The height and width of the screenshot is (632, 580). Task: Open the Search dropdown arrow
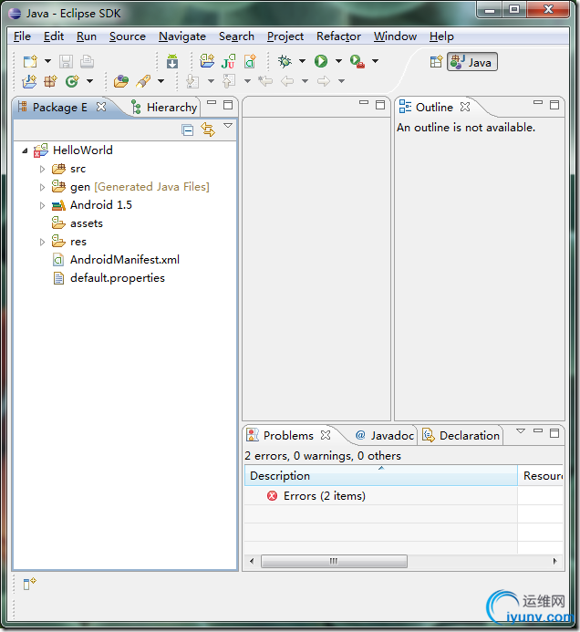coord(161,81)
